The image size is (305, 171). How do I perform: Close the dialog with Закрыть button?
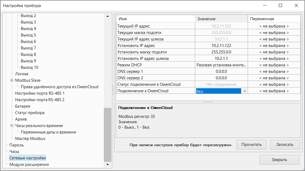(279, 160)
